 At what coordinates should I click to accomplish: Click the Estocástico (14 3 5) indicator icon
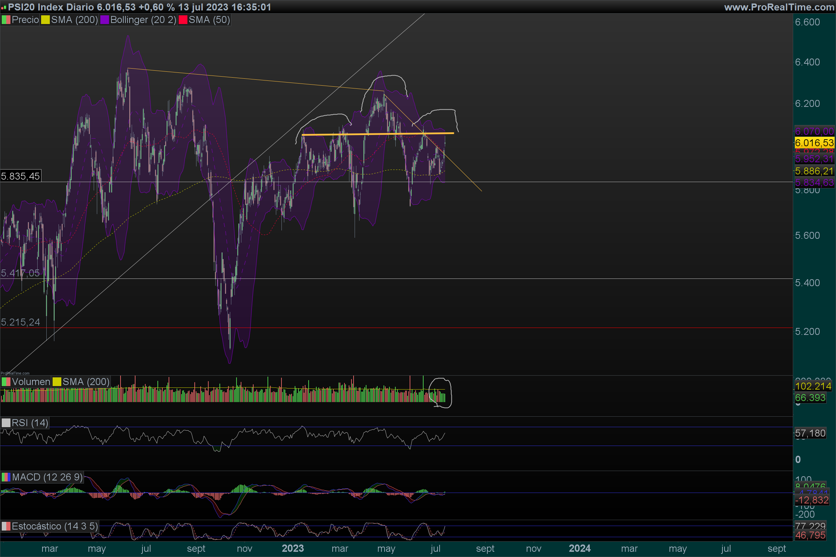pos(6,526)
